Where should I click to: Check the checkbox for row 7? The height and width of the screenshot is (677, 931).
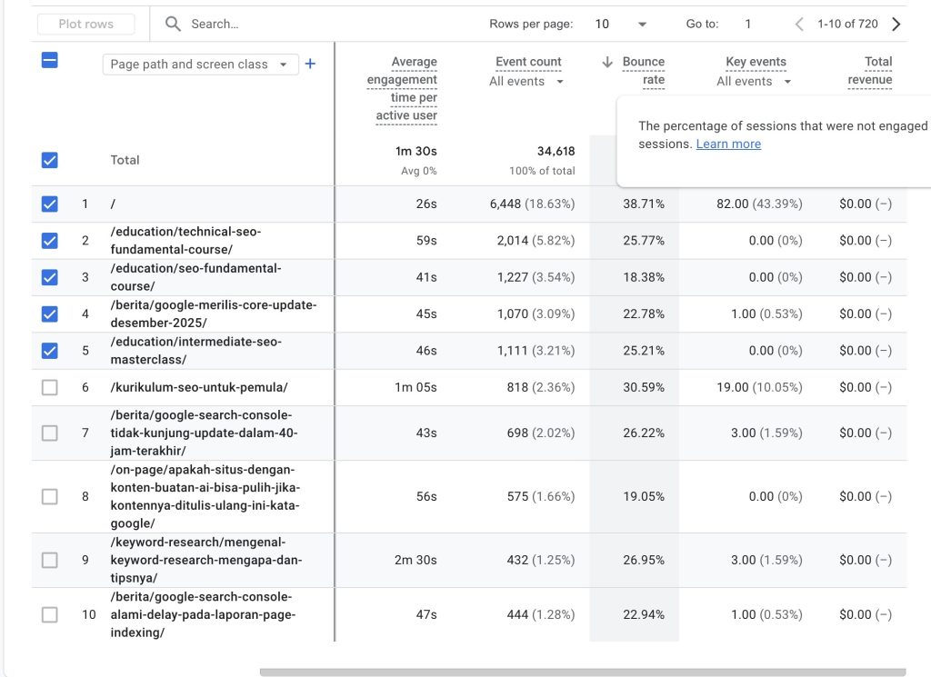50,433
